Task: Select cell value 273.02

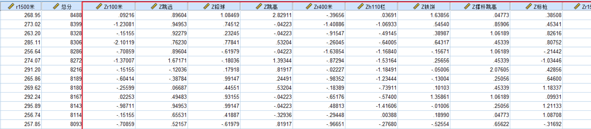Action: pyautogui.click(x=21, y=24)
